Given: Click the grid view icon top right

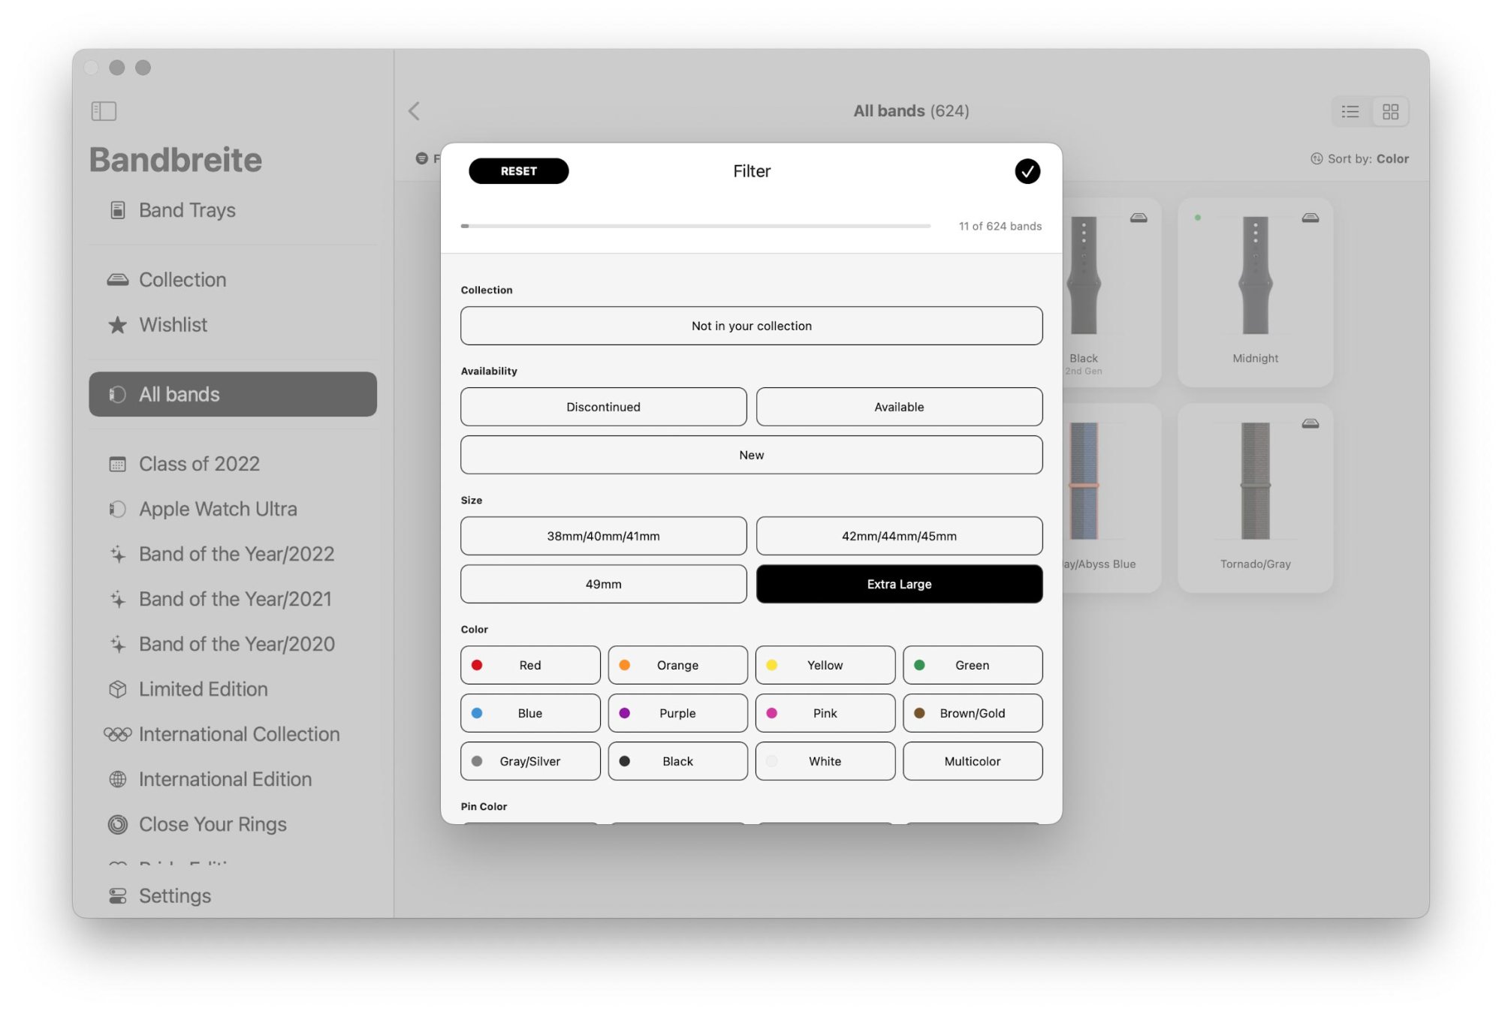Looking at the screenshot, I should click(x=1390, y=111).
